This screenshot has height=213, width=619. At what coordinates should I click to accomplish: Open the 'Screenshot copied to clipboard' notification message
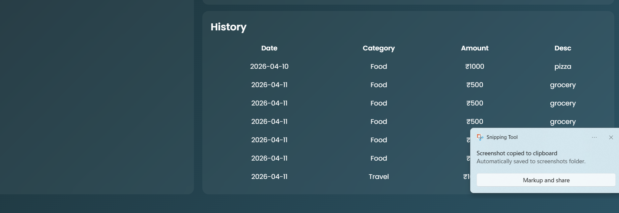(517, 153)
